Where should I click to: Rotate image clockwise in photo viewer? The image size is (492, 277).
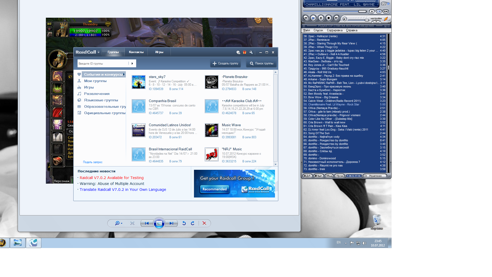tap(192, 223)
